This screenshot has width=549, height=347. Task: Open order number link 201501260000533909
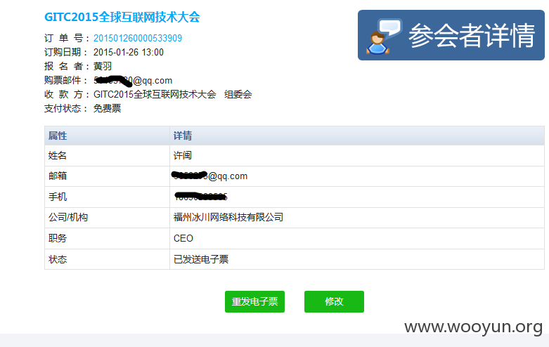point(138,38)
